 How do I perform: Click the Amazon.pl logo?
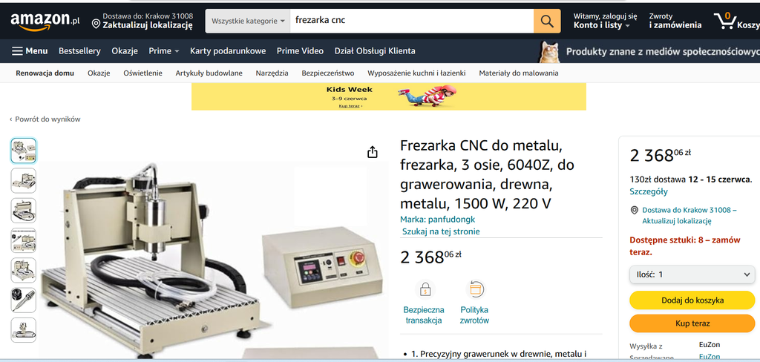click(45, 21)
